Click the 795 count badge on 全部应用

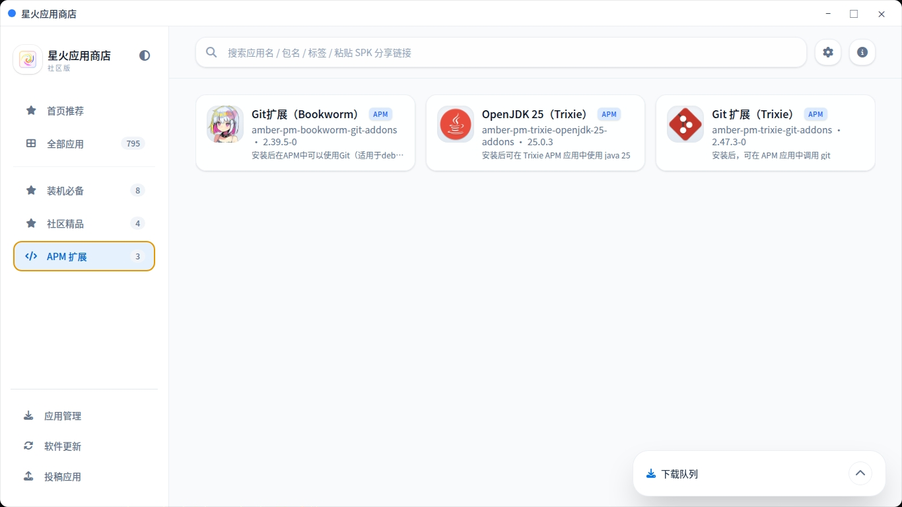[133, 144]
